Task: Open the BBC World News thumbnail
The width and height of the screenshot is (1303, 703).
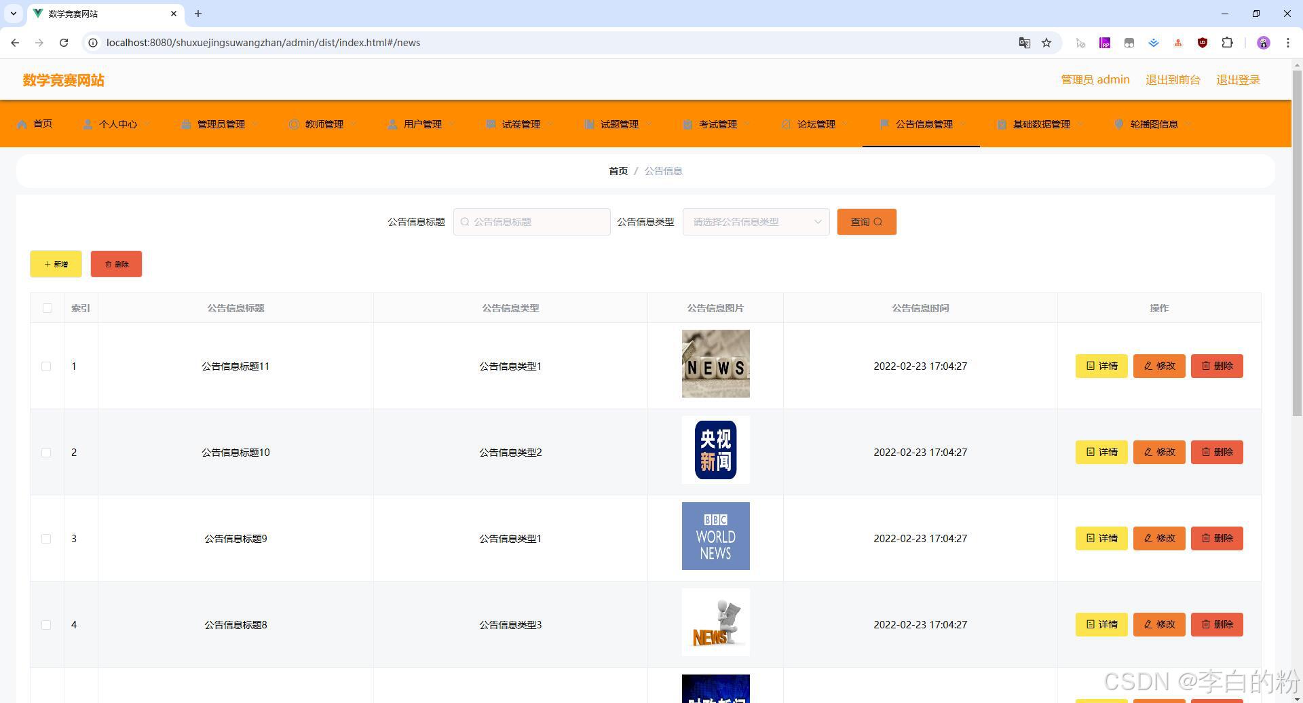Action: (x=716, y=536)
